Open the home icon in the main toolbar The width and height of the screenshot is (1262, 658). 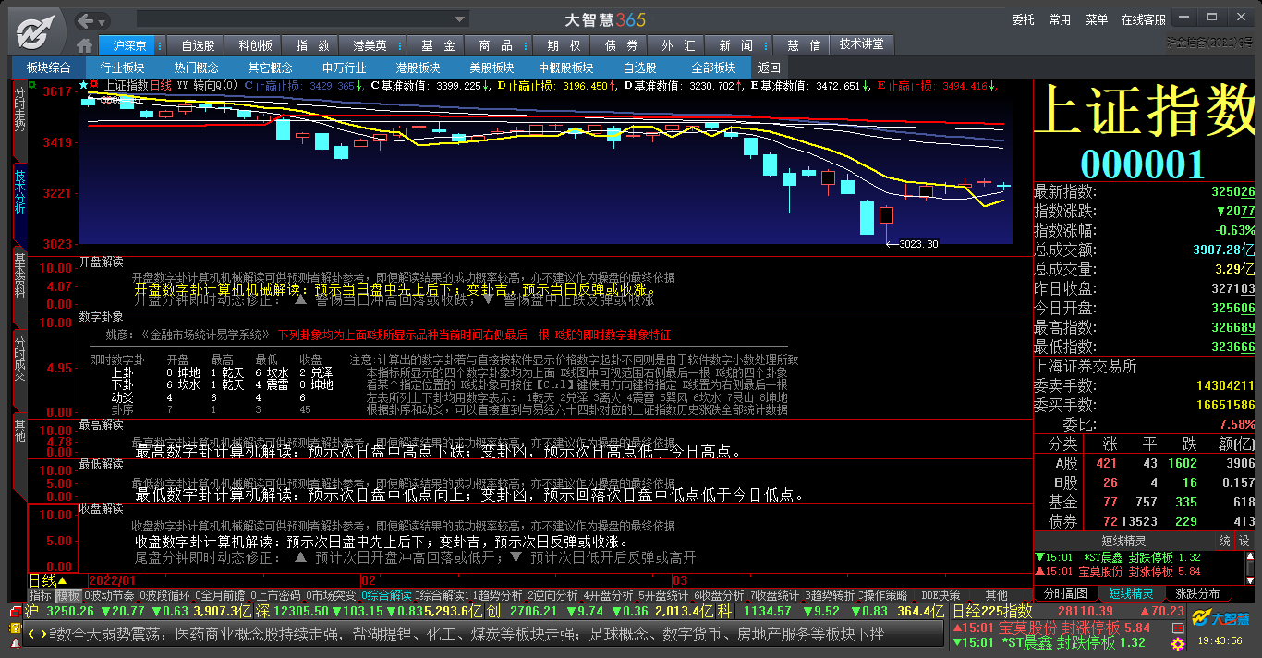click(85, 45)
